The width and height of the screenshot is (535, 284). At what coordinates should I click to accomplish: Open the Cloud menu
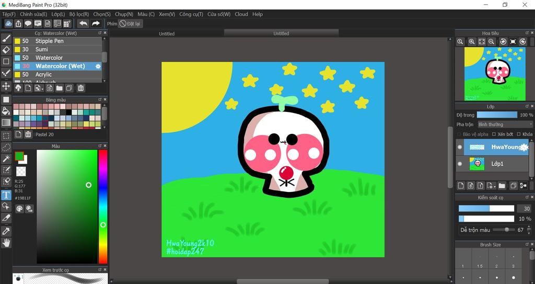[241, 14]
